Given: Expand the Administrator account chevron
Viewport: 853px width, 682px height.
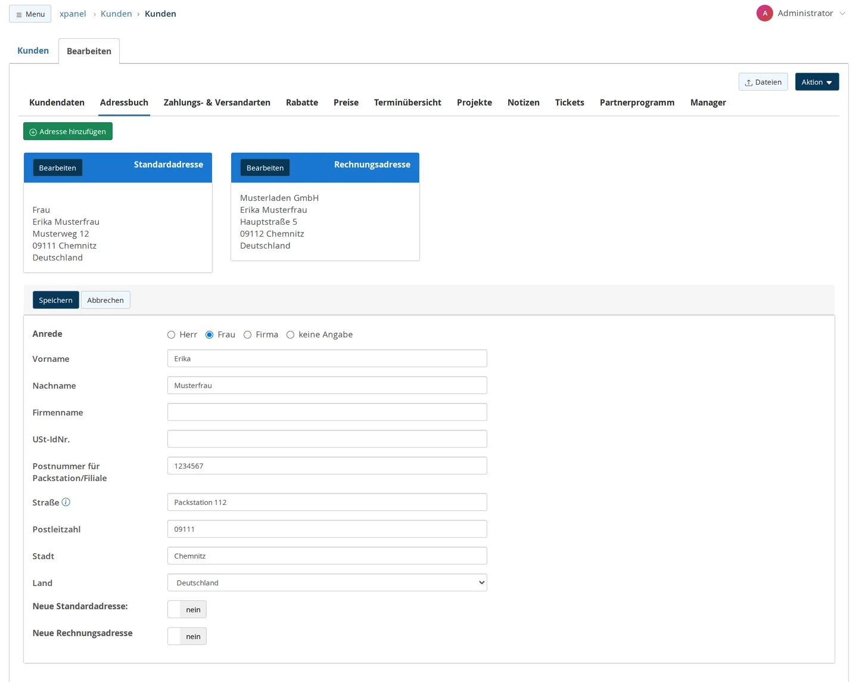Looking at the screenshot, I should (842, 14).
